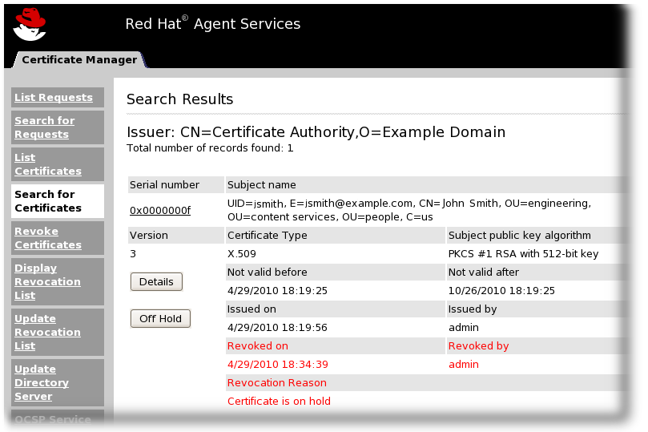Click Update Revocation List in sidebar

48,332
